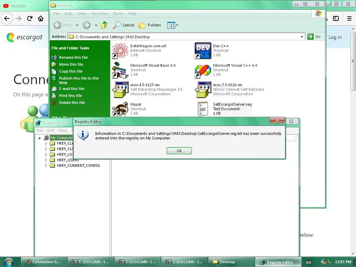The width and height of the screenshot is (356, 267).
Task: Open the Edit menu in Desktop window
Action: pos(68,14)
